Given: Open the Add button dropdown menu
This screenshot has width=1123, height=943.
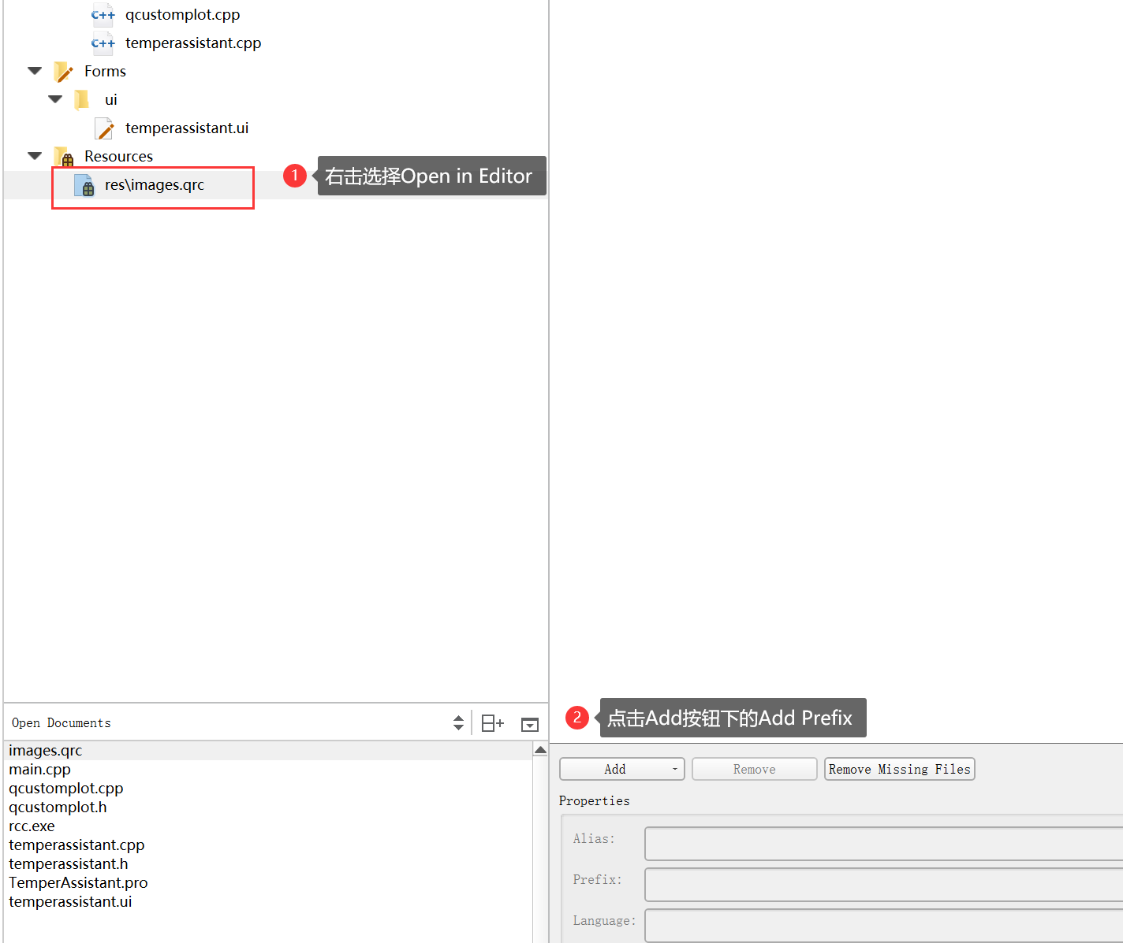Looking at the screenshot, I should [675, 769].
